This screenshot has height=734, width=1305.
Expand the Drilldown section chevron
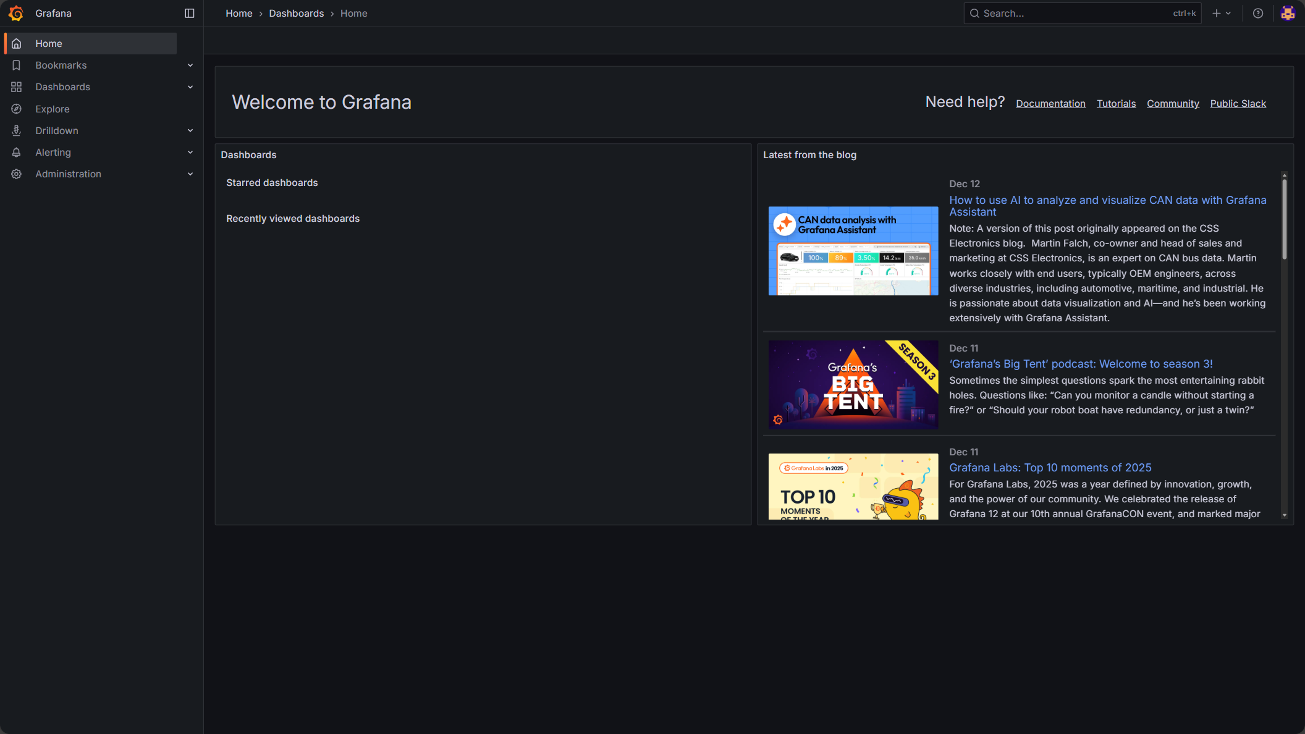[x=190, y=130]
